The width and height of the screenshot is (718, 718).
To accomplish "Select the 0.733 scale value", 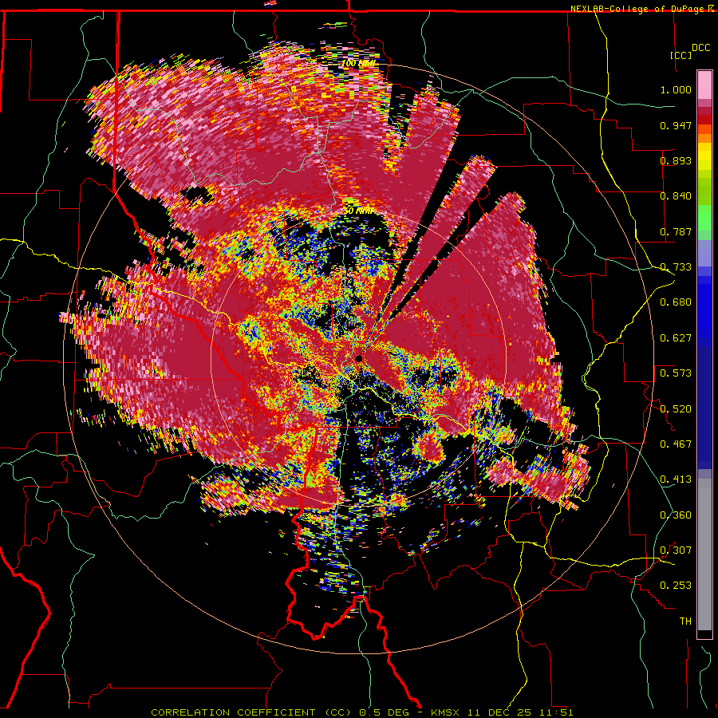I will [676, 267].
